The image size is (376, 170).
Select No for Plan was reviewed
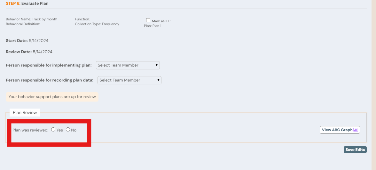(68, 130)
